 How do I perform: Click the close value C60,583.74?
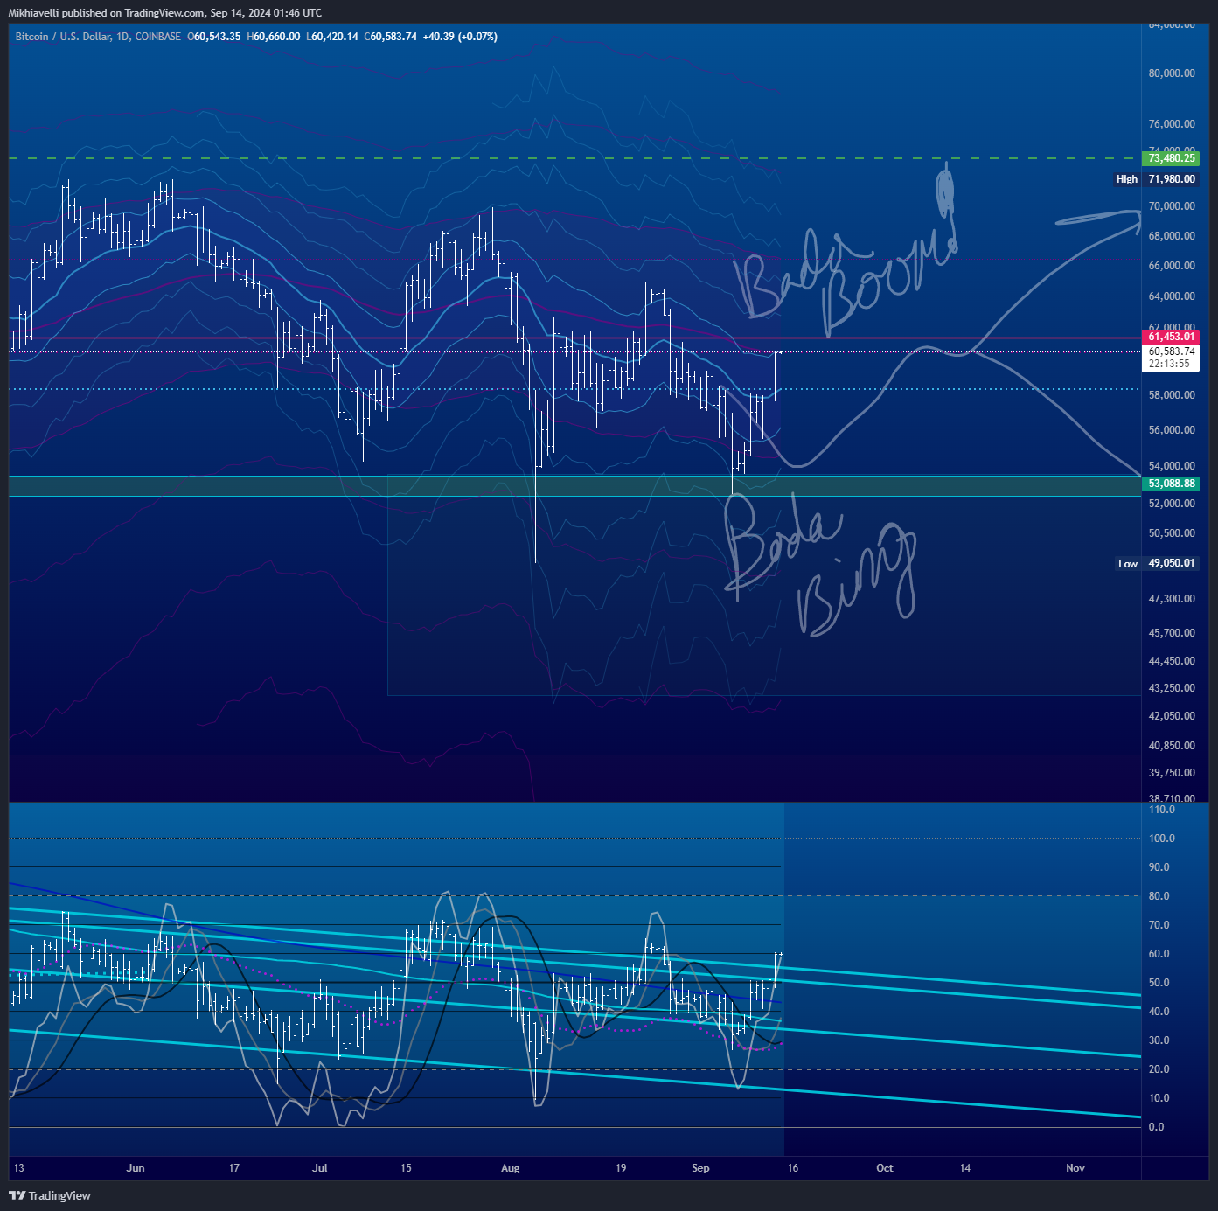coord(391,37)
